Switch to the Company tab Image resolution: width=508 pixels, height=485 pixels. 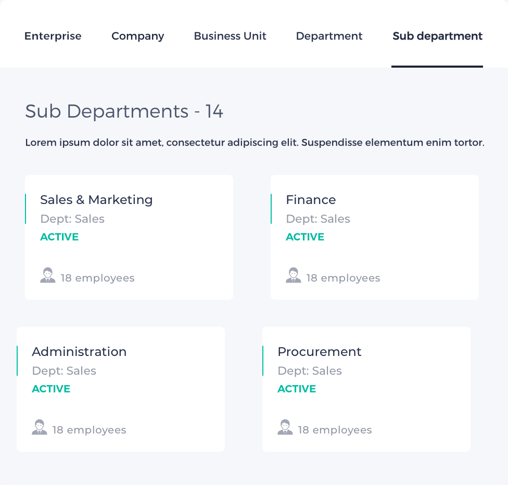click(138, 36)
